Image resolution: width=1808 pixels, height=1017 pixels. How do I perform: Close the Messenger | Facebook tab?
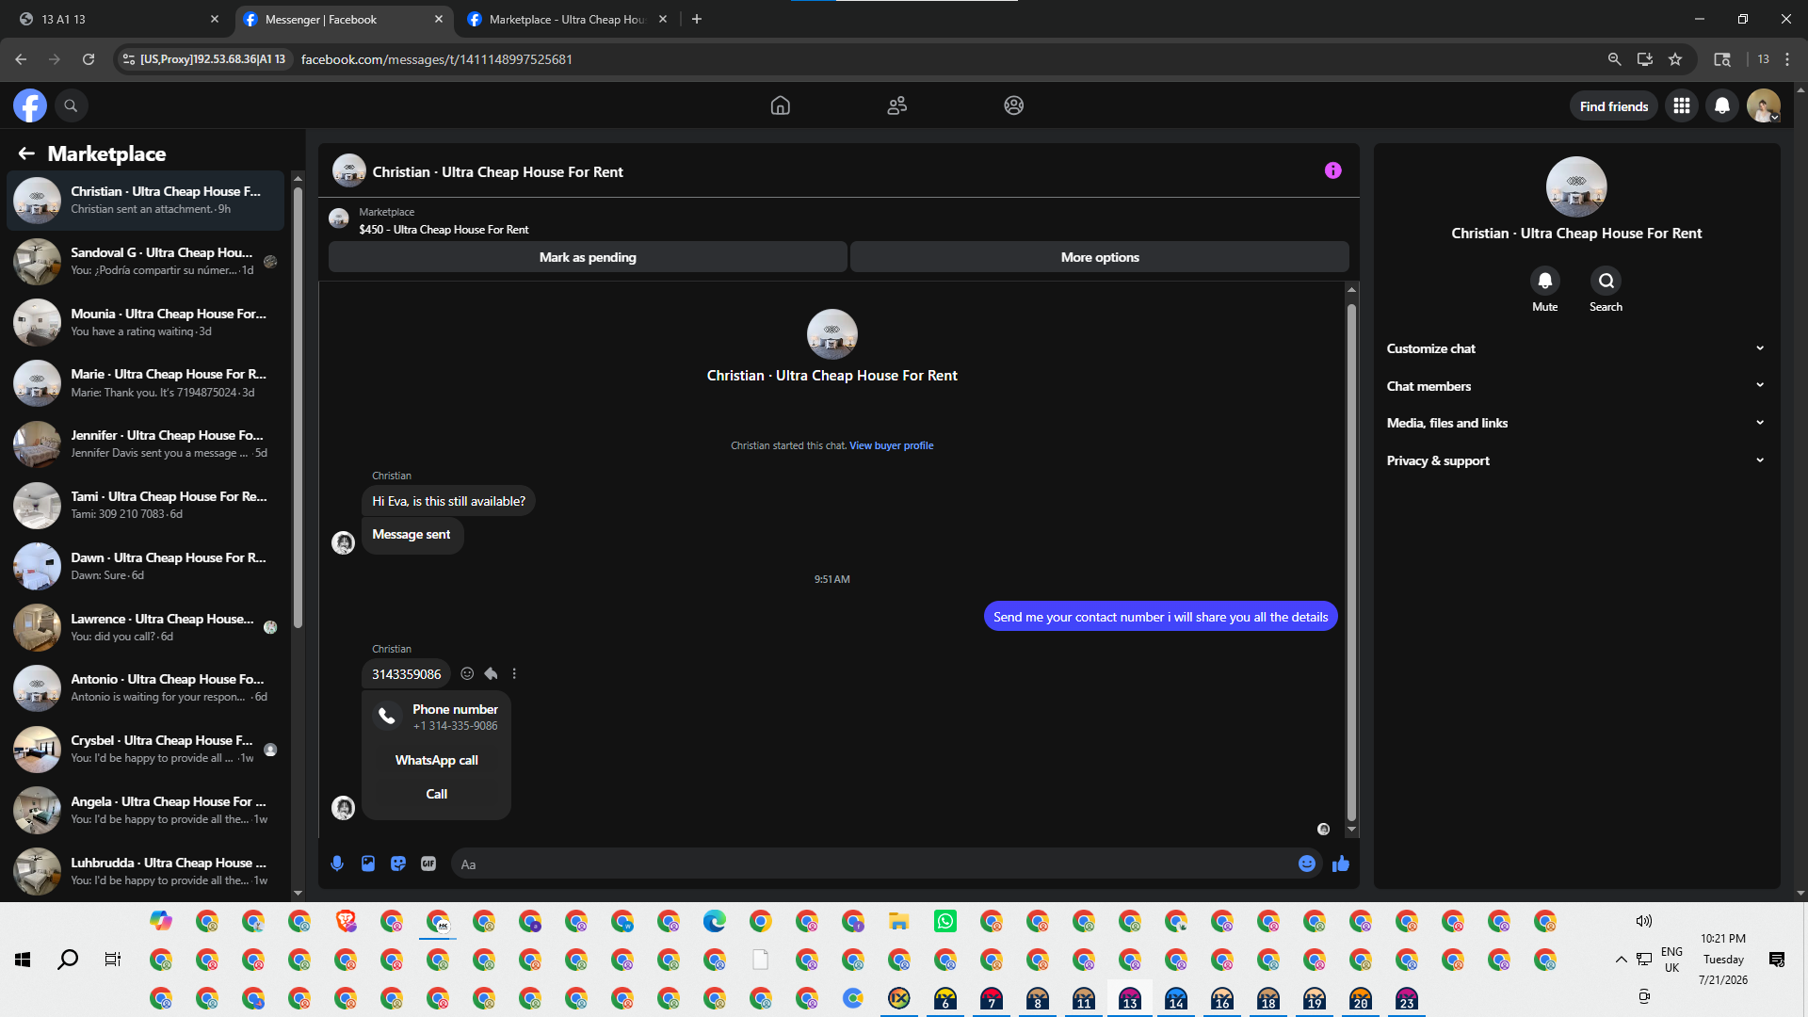coord(439,19)
